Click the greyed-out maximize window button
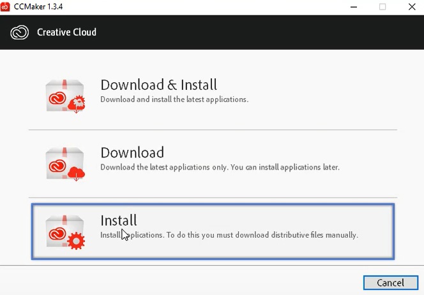Viewport: 424px width, 295px height. pos(382,6)
